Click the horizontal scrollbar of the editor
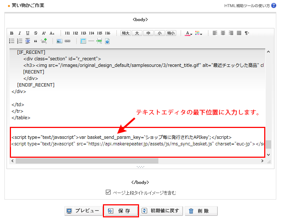281x221 pixels. (87, 161)
